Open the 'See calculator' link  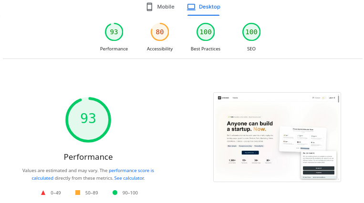click(x=129, y=178)
